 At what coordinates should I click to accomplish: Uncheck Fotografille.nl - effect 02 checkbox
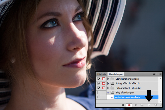pos(99,88)
